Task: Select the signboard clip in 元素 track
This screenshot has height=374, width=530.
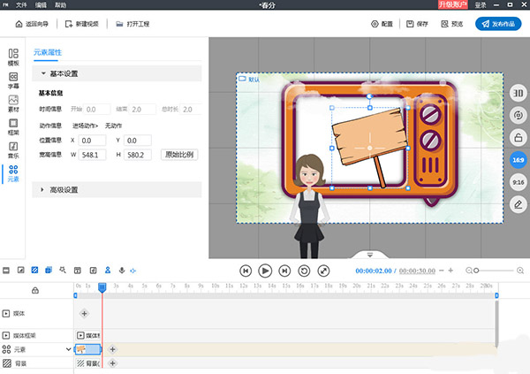Action: click(x=87, y=349)
